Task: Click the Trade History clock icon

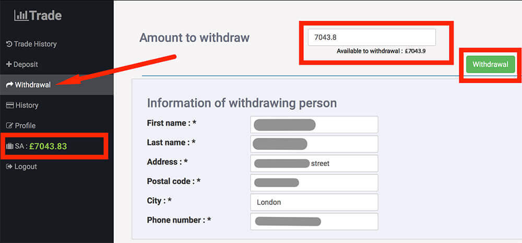Action: click(9, 44)
